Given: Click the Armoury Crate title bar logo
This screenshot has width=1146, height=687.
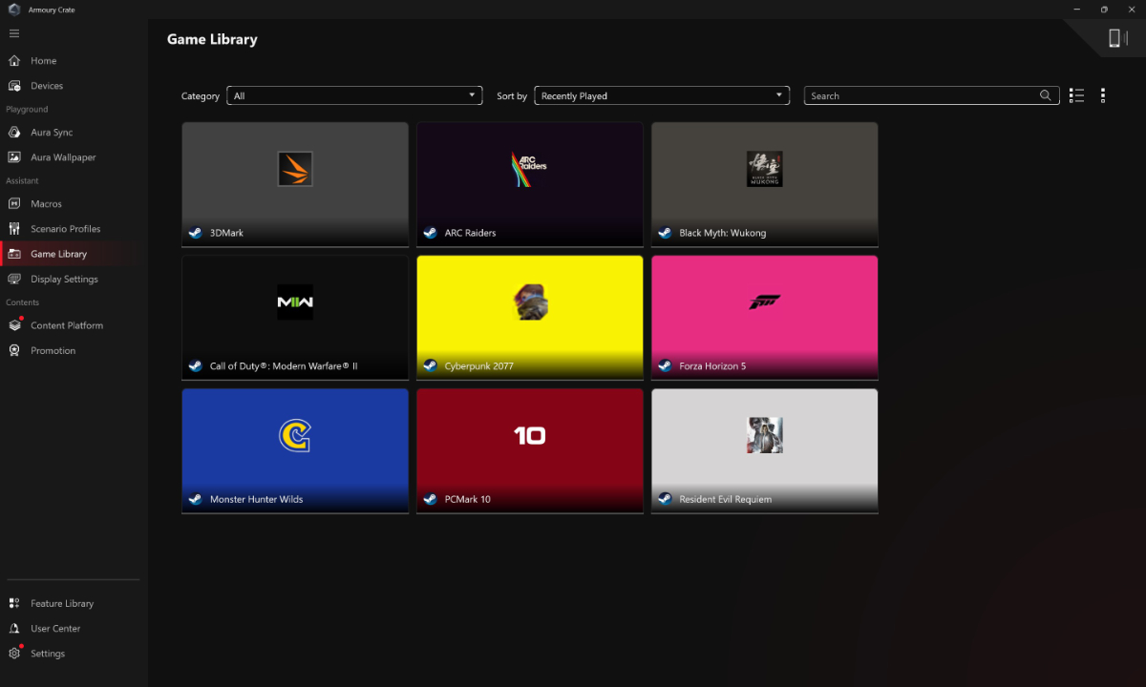Looking at the screenshot, I should coord(14,10).
